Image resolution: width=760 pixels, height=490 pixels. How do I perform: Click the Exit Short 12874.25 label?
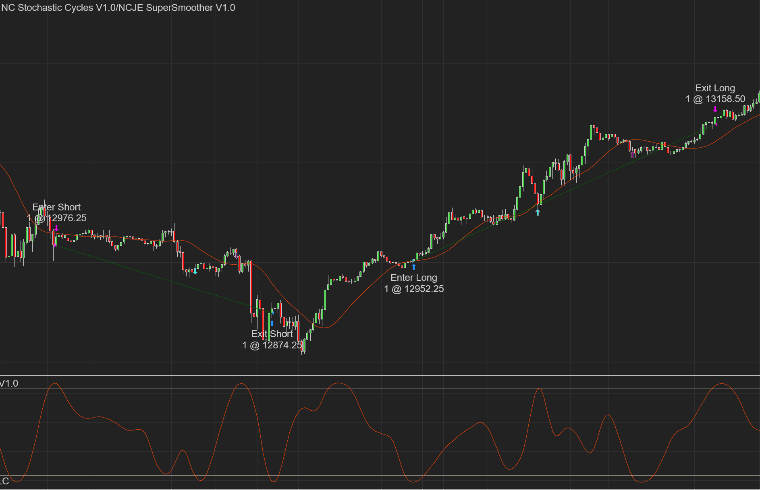[272, 340]
